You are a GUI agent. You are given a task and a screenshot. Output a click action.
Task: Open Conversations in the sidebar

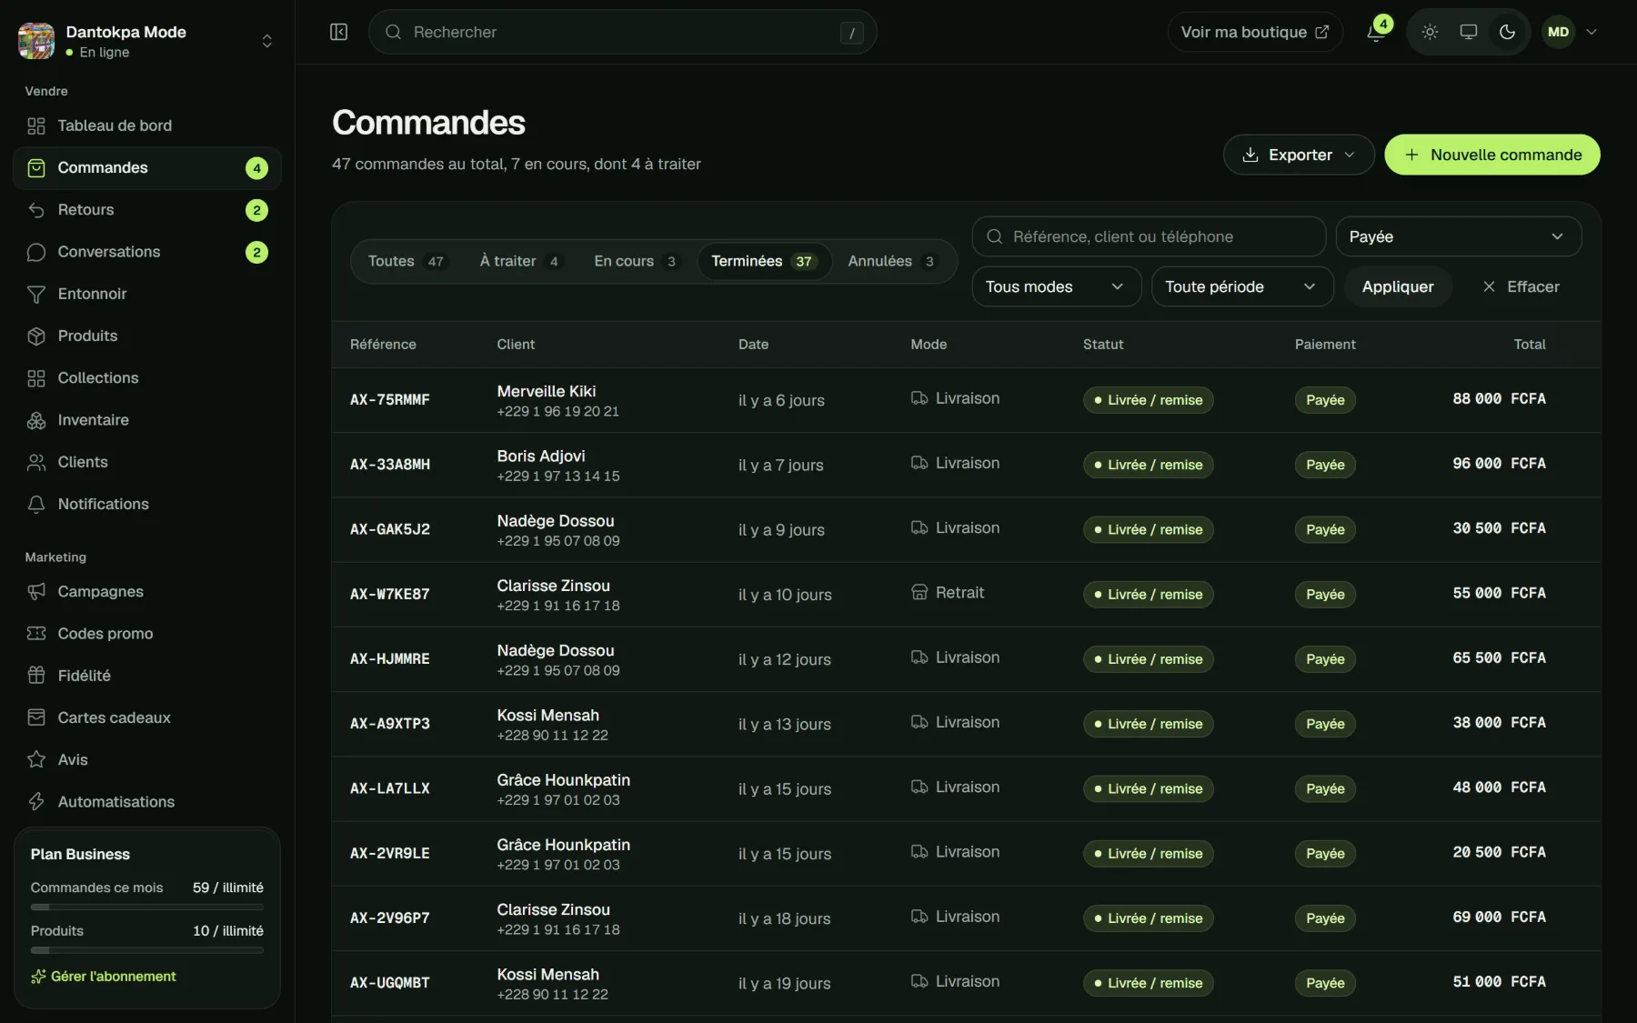pyautogui.click(x=147, y=252)
